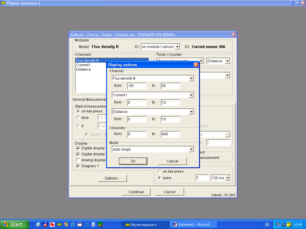Click the Distance 'from' field
This screenshot has height=229, width=306.
[x=137, y=119]
